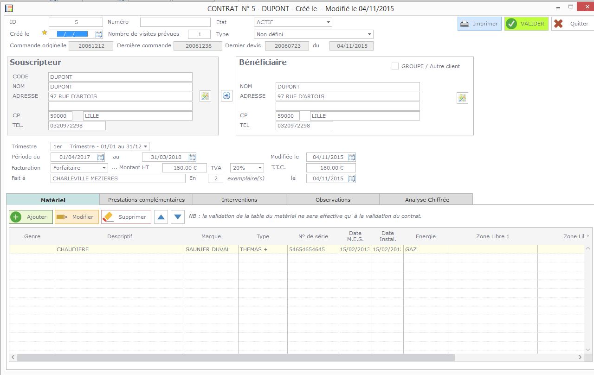The width and height of the screenshot is (594, 375).
Task: Open the calendar for the 'le' signing date
Action: [352, 178]
